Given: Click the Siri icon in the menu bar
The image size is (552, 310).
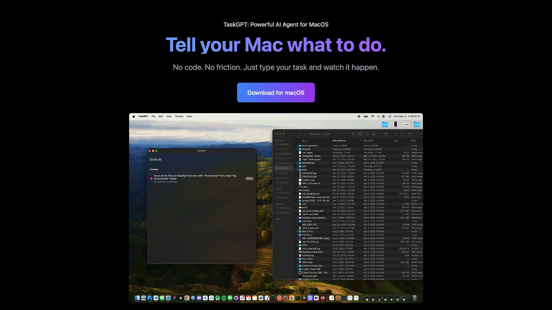Looking at the screenshot, I should click(x=390, y=116).
